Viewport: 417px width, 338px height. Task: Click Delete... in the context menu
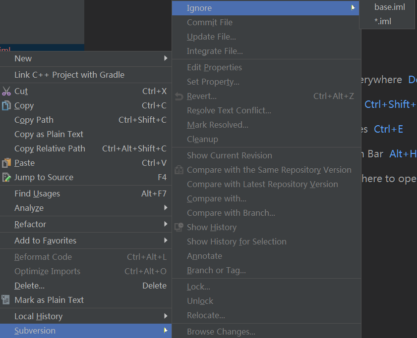tap(30, 286)
